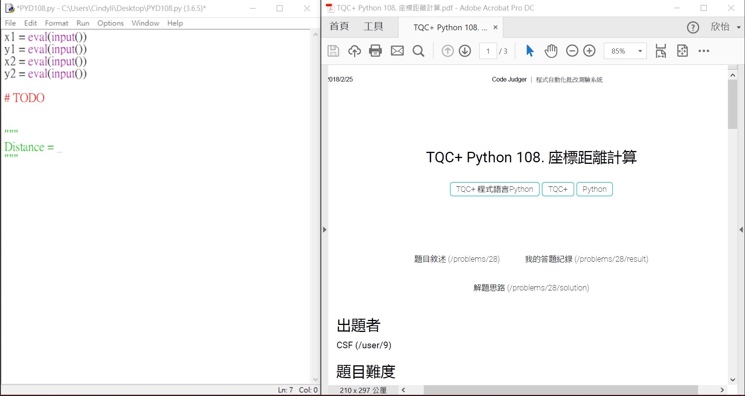This screenshot has width=745, height=396.
Task: Go to next page with down arrow icon
Action: pos(465,51)
